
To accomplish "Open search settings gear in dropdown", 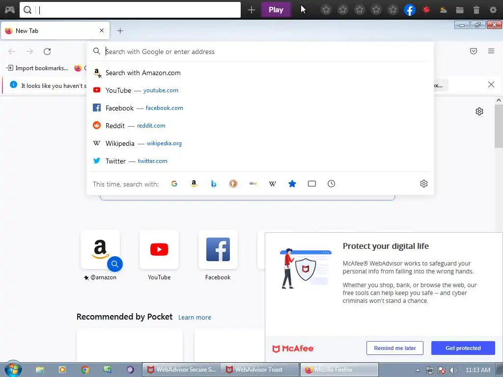I will pos(424,184).
